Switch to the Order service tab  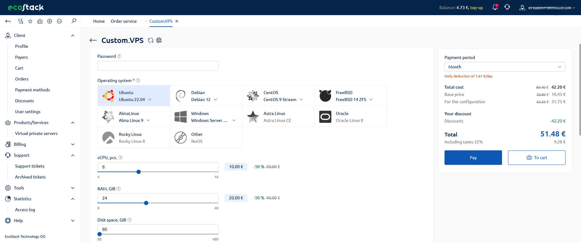(124, 21)
